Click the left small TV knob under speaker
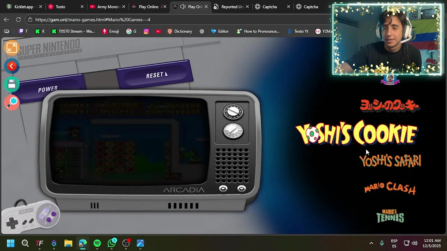This screenshot has width=447, height=251. (x=223, y=189)
